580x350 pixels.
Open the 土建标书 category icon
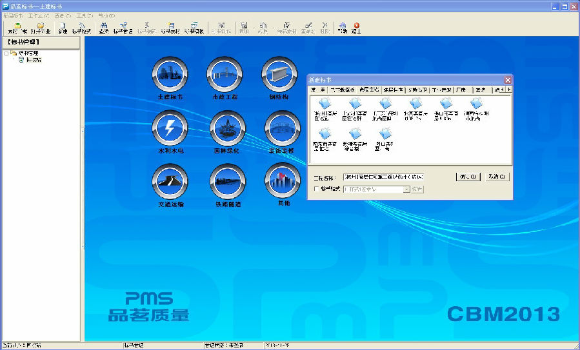coord(170,75)
